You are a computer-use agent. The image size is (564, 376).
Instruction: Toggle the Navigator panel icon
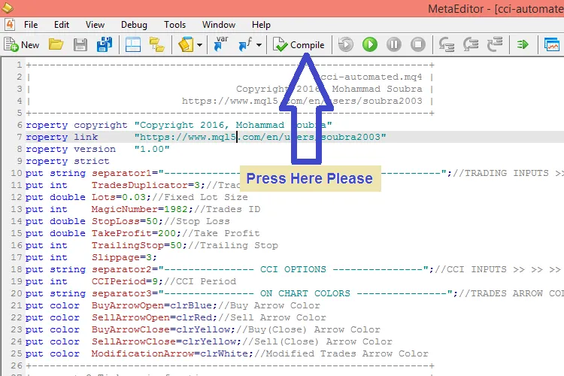pyautogui.click(x=133, y=44)
